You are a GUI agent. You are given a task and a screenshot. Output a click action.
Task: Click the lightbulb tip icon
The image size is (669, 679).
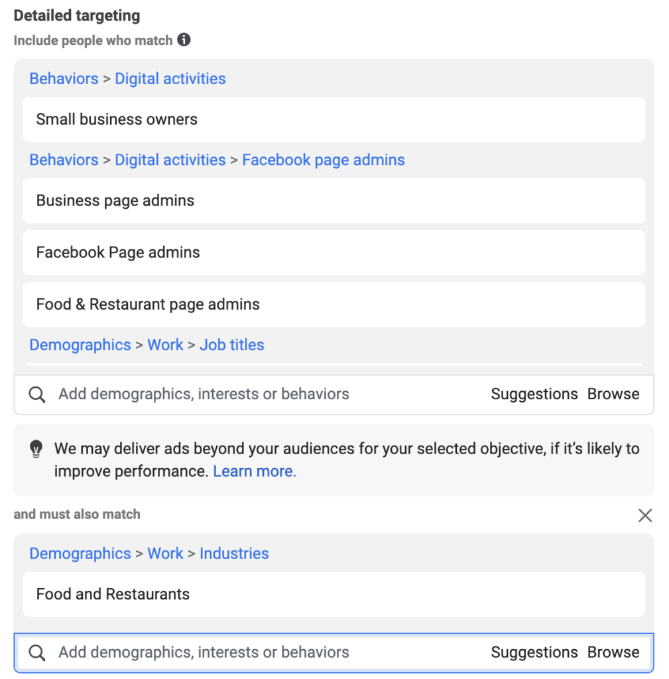[36, 449]
